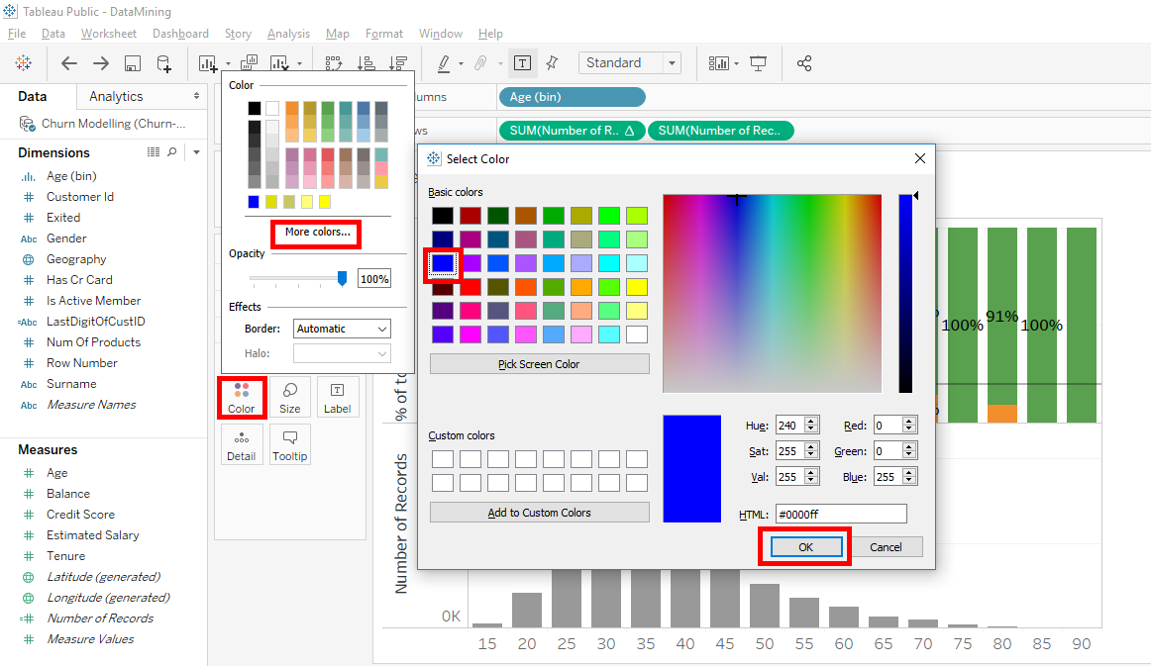Click the Save workbook toolbar icon
Screen dimensions: 1151x666
click(x=131, y=63)
